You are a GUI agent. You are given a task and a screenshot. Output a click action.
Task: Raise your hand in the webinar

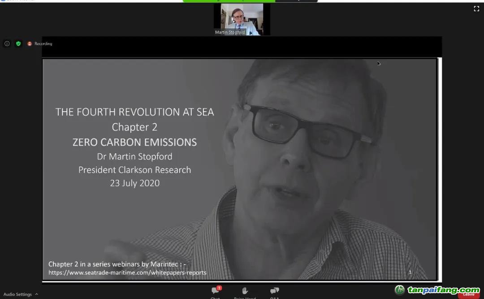[245, 292]
